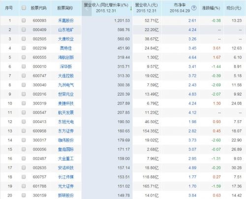Click the left chevron in revenue growth header
Viewport: 246px width, 199px height.
pos(87,8)
